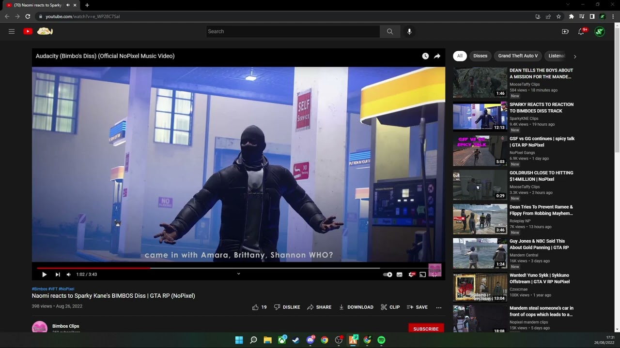Expand chapters chevron in the player

(x=238, y=274)
